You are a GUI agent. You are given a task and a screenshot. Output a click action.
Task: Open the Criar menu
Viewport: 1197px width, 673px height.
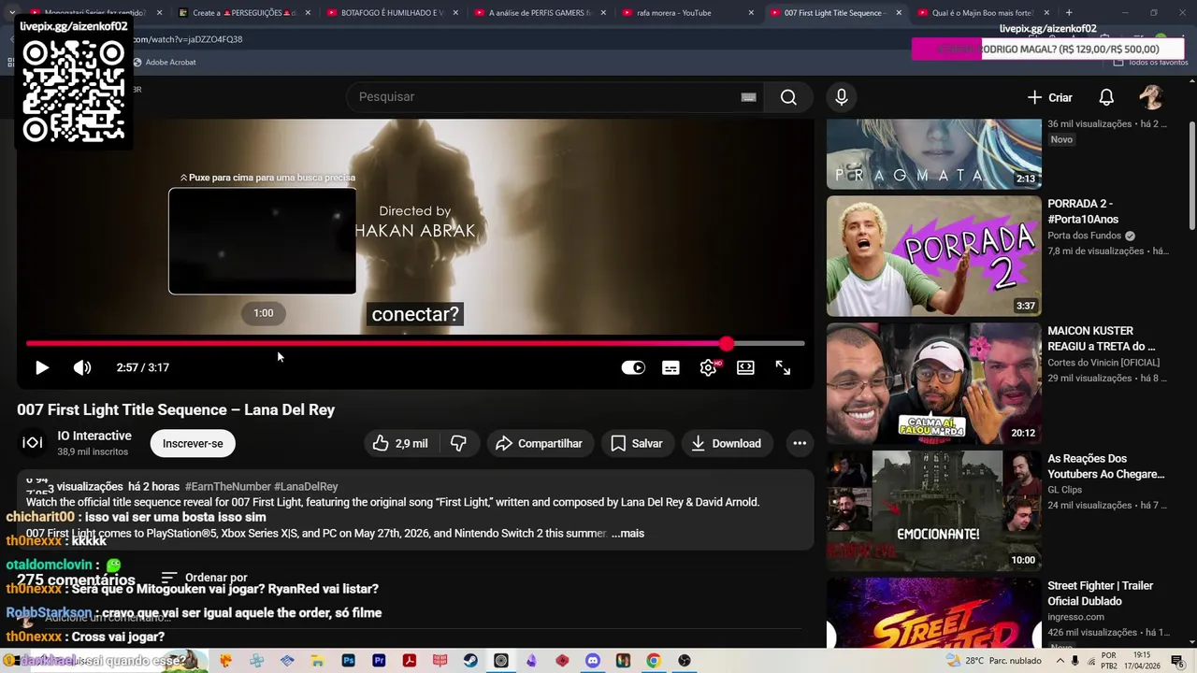pyautogui.click(x=1049, y=97)
